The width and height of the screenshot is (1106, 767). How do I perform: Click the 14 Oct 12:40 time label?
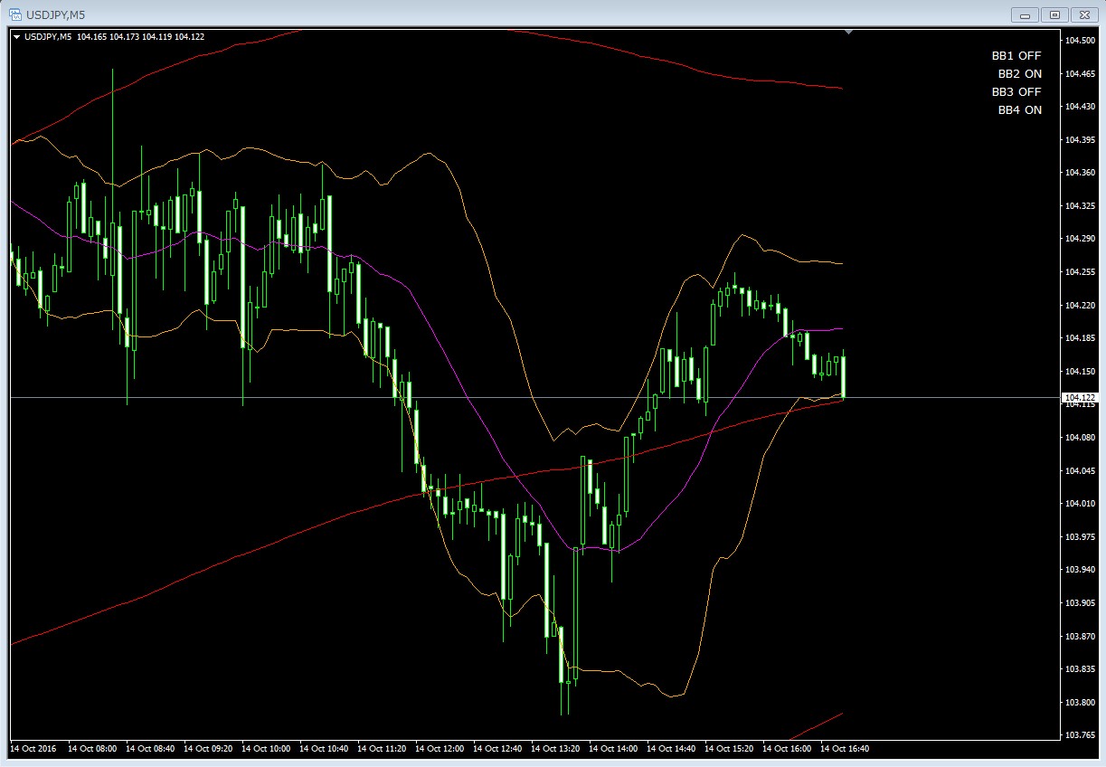pyautogui.click(x=497, y=749)
